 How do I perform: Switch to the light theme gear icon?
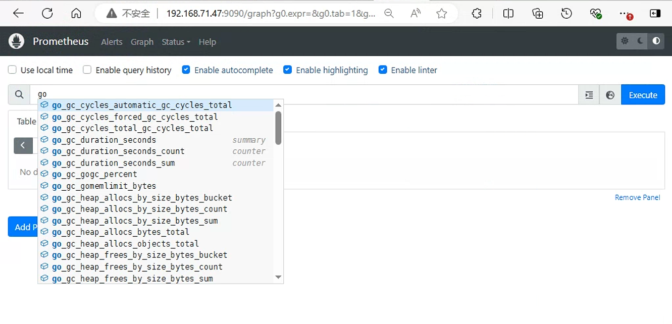[625, 41]
